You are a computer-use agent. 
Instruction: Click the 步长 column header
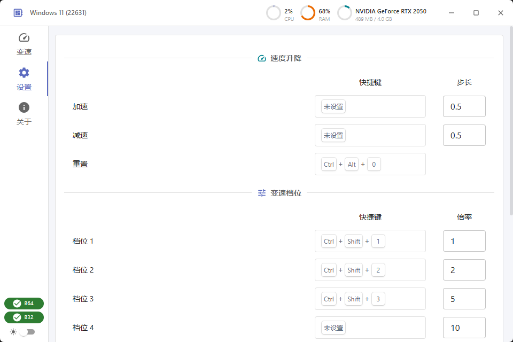click(464, 82)
